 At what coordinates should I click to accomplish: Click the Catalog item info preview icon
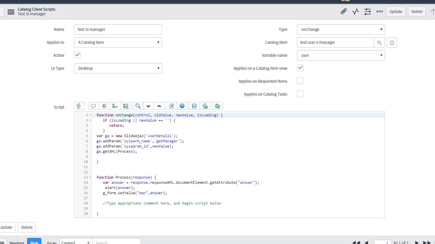tap(392, 42)
